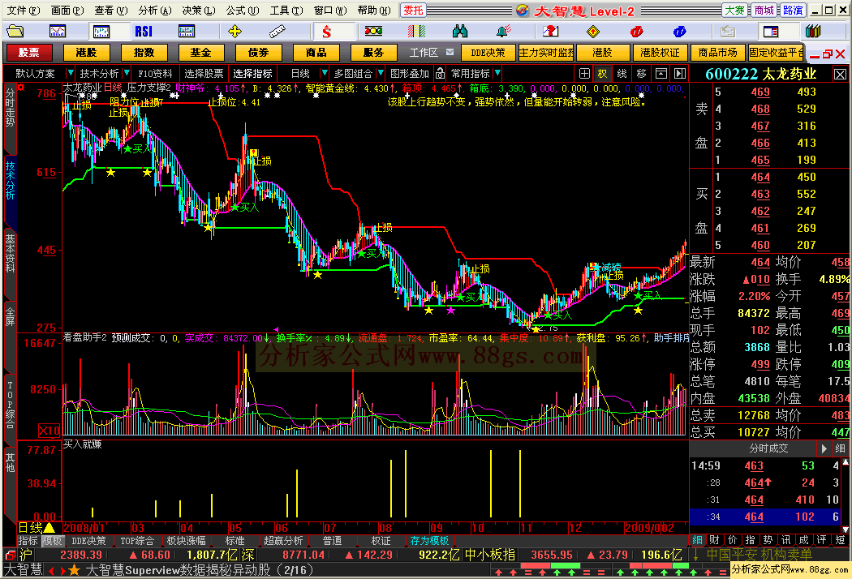
Task: Toggle the 讯 news tab in quote panel
Action: click(786, 540)
